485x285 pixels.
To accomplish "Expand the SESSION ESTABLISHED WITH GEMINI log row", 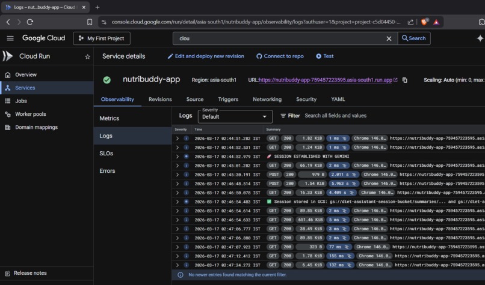I will point(178,157).
